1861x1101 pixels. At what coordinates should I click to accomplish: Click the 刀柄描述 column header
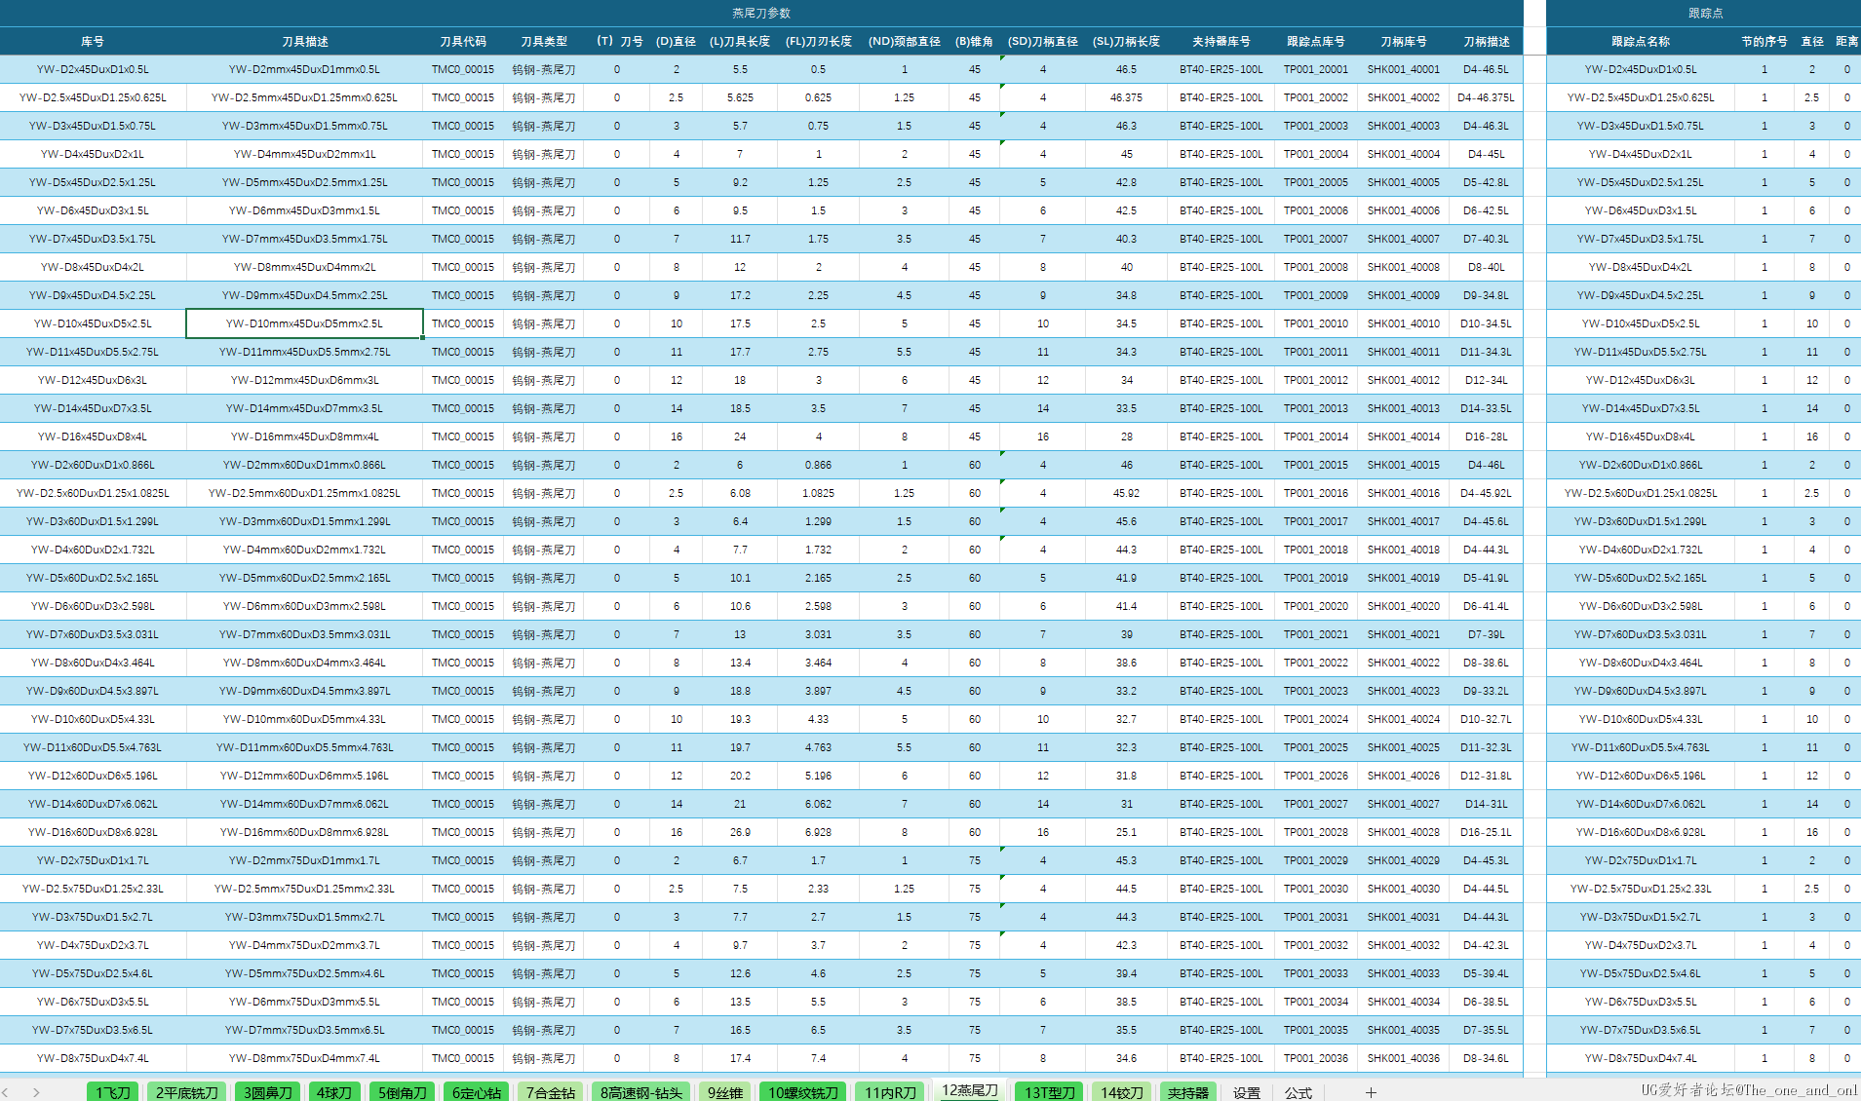point(1487,41)
